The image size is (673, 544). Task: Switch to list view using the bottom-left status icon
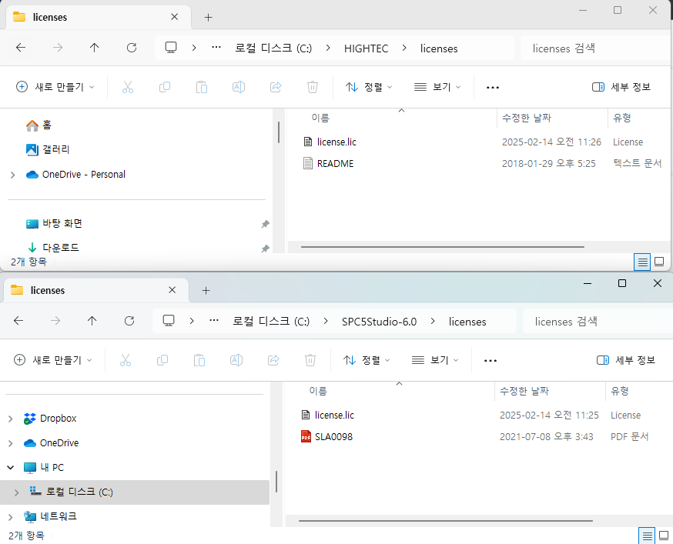coord(642,262)
